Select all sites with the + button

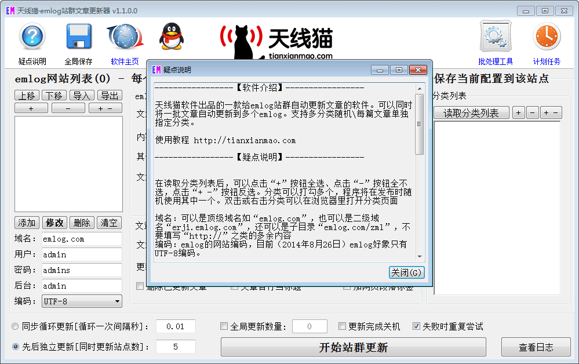(x=31, y=108)
